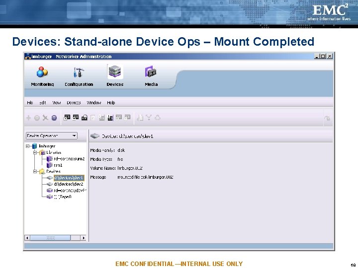
Task: Click the grayed clipboard toolbar icon
Action: (92, 117)
